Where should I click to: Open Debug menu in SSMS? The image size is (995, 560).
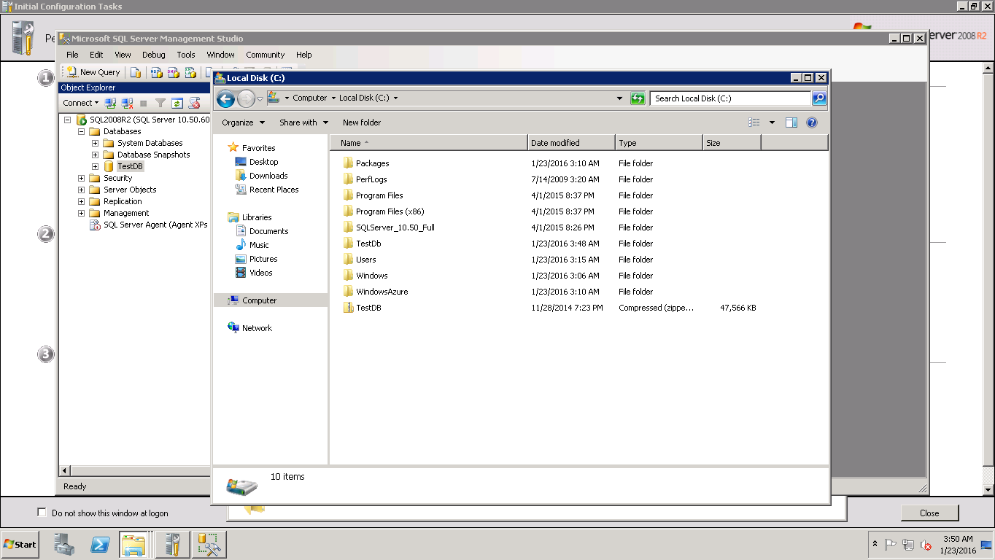click(153, 55)
